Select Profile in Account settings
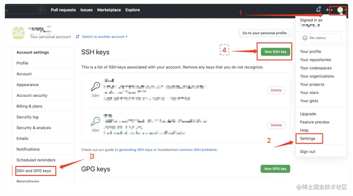Screen dimensions: 353x196 [x=43, y=63]
